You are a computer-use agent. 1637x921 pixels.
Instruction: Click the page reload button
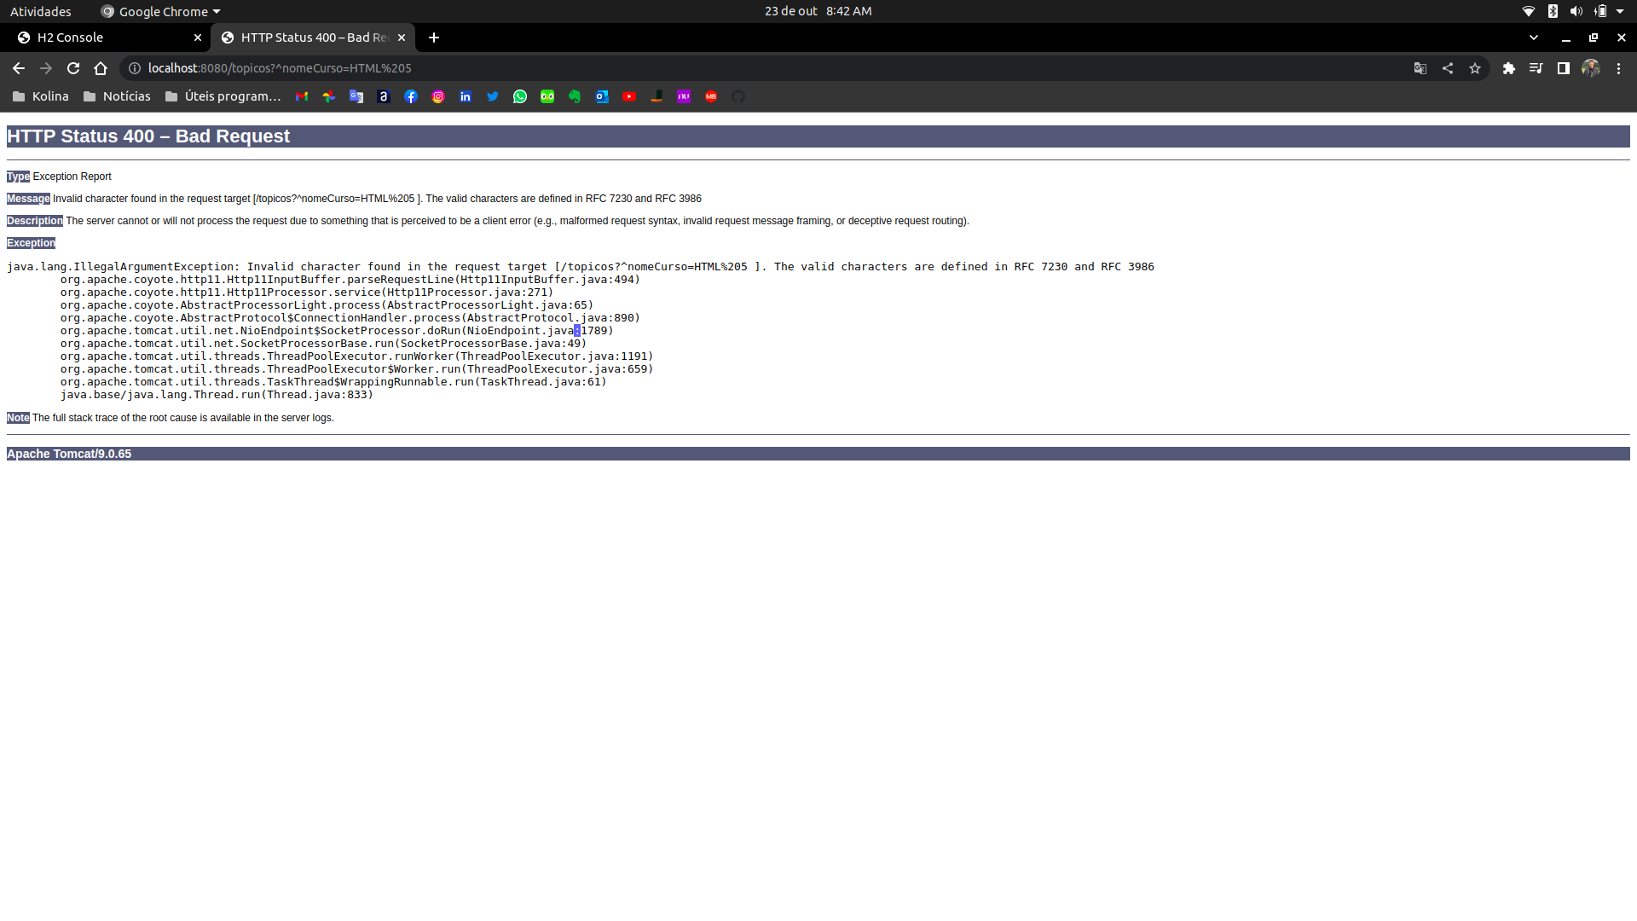pyautogui.click(x=72, y=67)
